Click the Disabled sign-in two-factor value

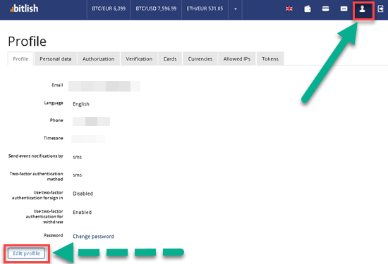click(x=83, y=194)
